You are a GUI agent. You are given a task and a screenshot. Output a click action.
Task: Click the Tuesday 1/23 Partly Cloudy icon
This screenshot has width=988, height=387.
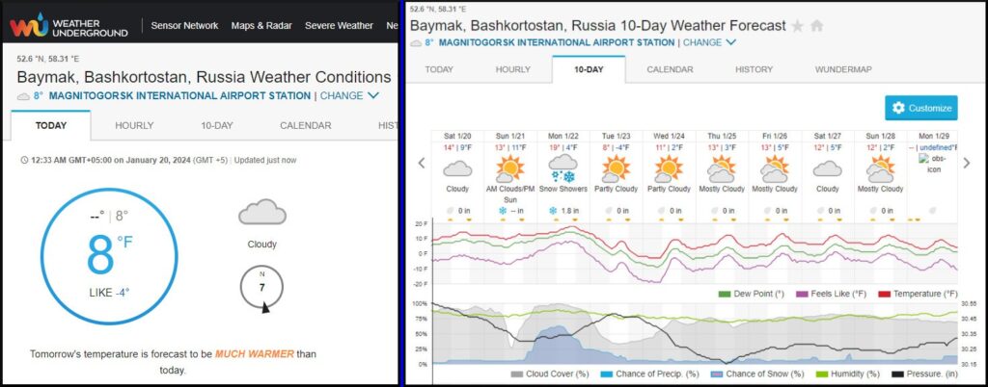[614, 170]
